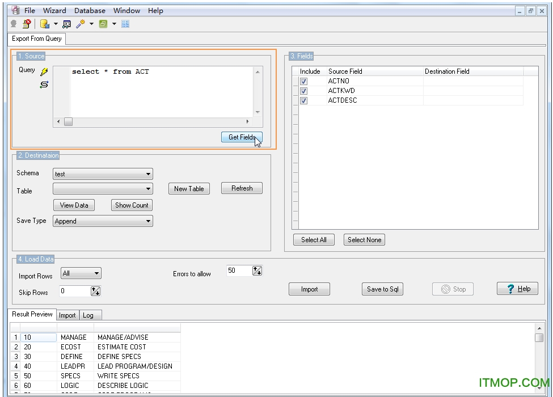The image size is (553, 397).
Task: Click the grid view toolbar icon
Action: 125,24
